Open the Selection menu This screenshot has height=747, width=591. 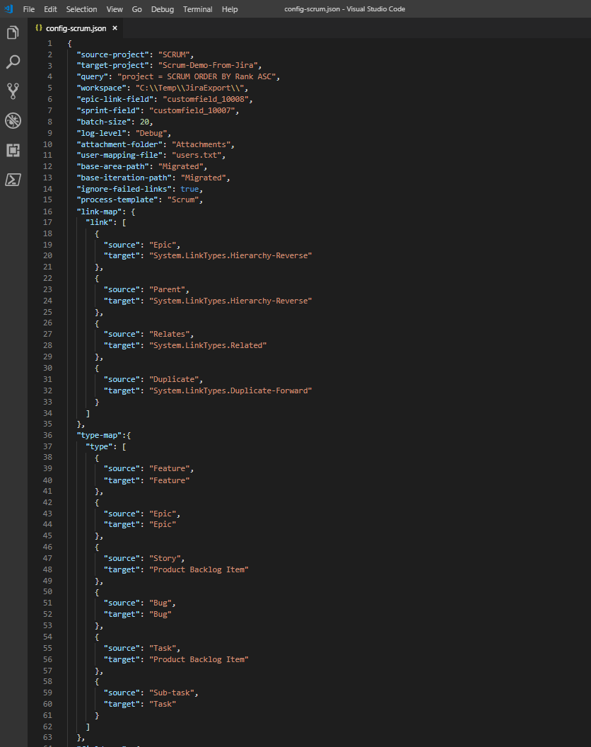pyautogui.click(x=81, y=9)
